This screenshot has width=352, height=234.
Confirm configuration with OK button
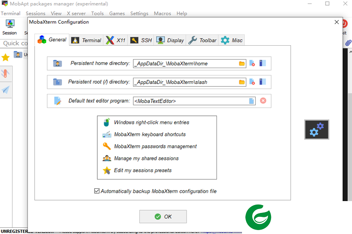[x=163, y=216]
